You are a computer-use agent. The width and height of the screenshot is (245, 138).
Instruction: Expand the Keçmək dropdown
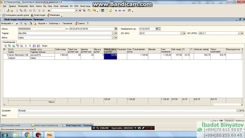tap(42, 23)
